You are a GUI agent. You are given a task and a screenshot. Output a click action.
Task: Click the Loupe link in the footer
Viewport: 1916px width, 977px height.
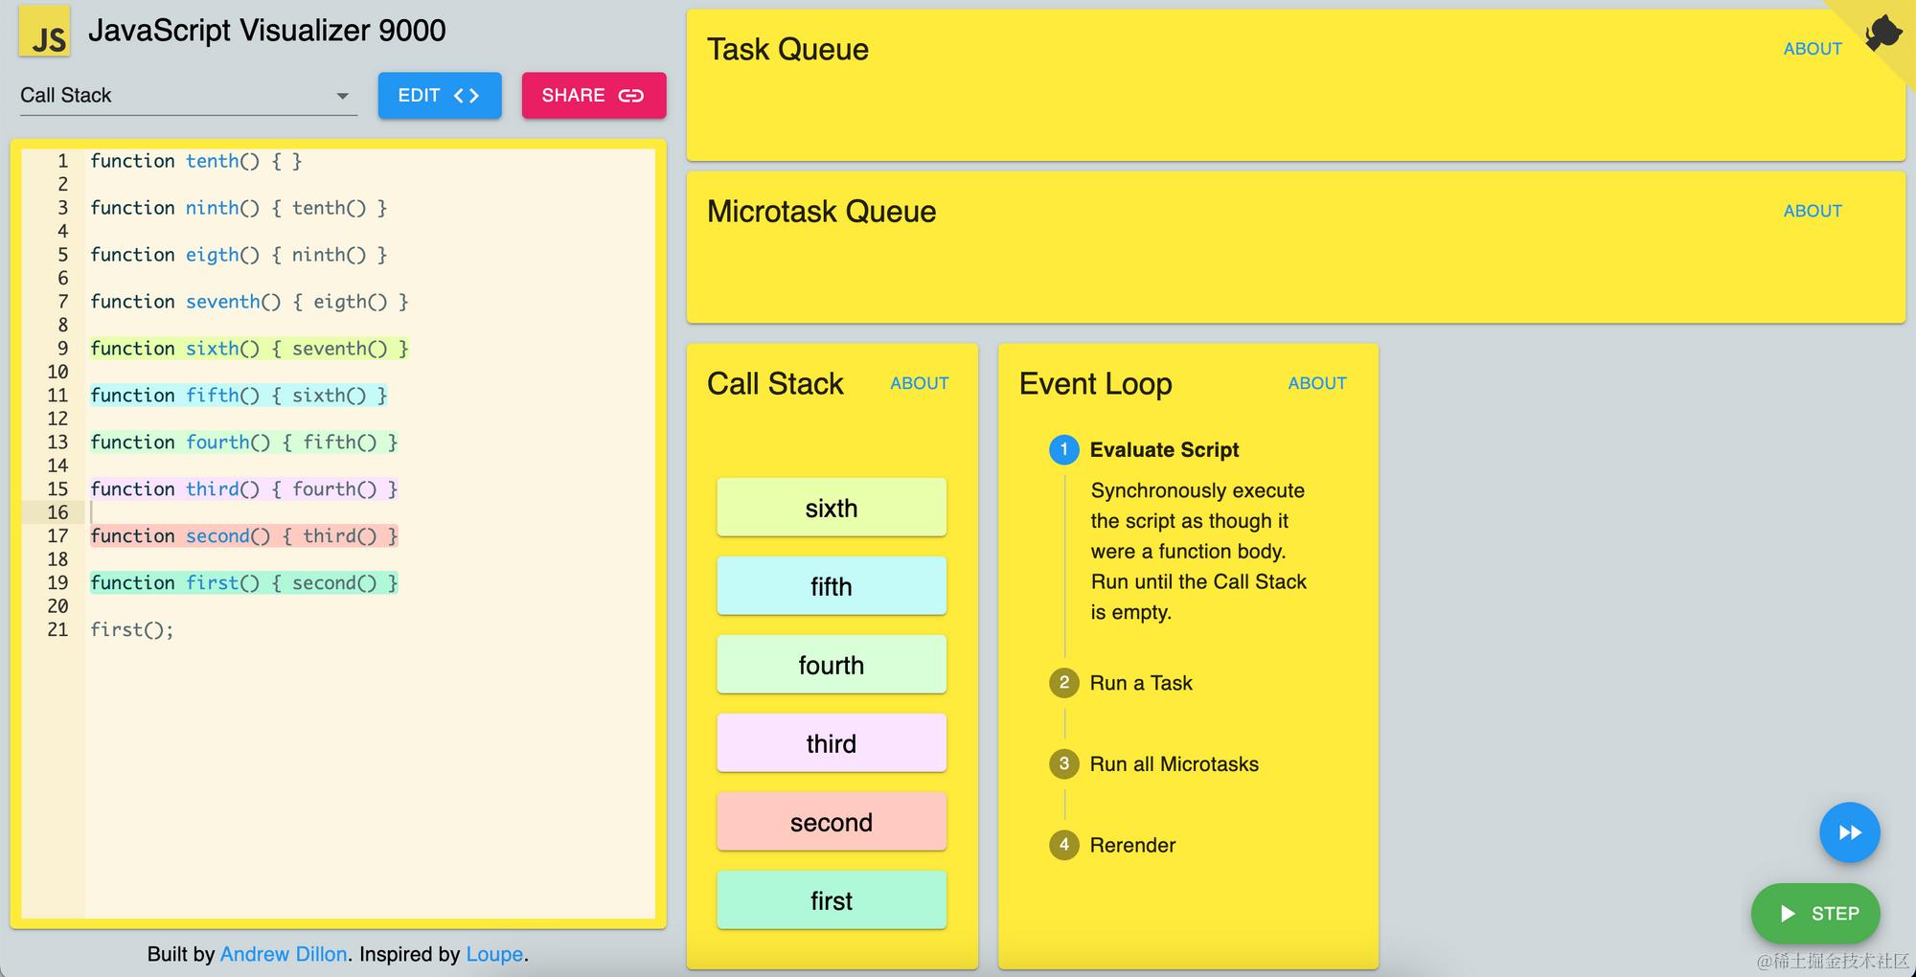coord(494,954)
